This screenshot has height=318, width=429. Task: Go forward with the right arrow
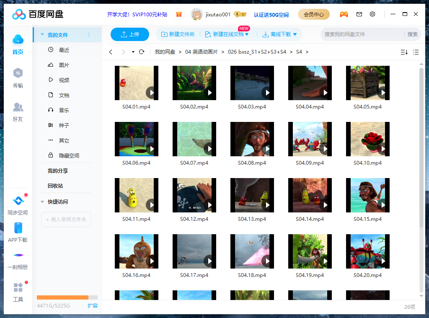pos(124,52)
